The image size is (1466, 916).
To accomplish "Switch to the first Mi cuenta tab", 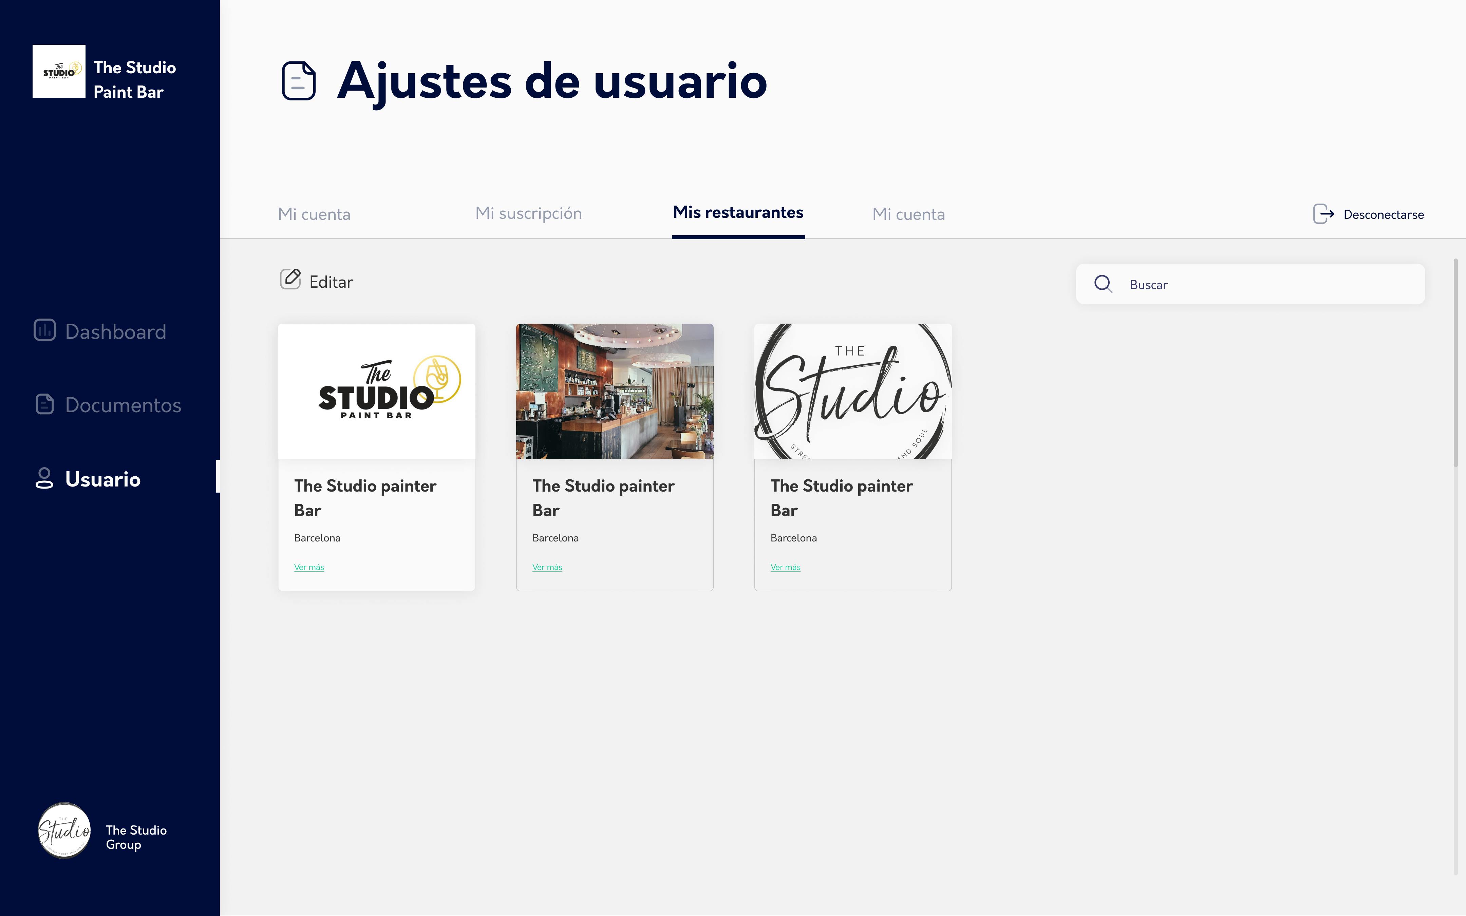I will tap(314, 214).
